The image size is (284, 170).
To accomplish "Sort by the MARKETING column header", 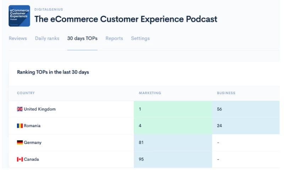I will pyautogui.click(x=150, y=93).
